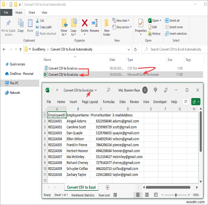Screen dimensions: 208x205
Task: Open the Explorer File tab
Action: click(6, 12)
